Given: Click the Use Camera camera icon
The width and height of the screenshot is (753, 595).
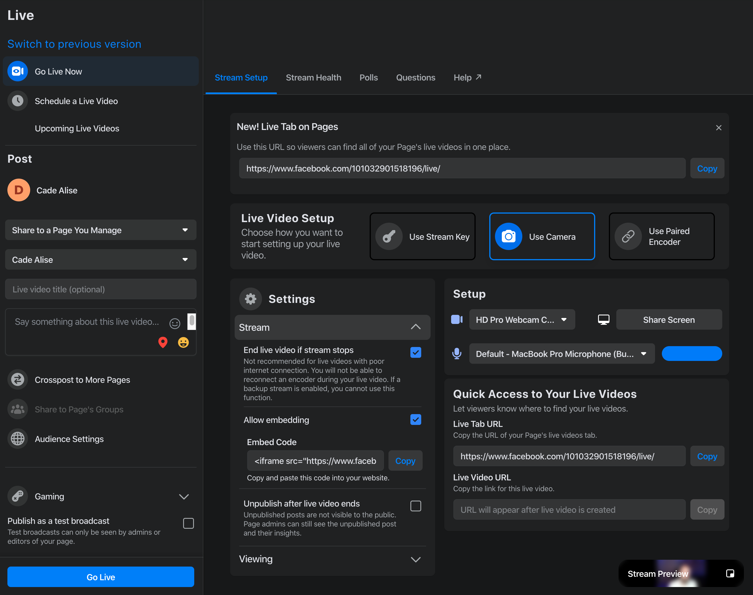Looking at the screenshot, I should pyautogui.click(x=509, y=237).
